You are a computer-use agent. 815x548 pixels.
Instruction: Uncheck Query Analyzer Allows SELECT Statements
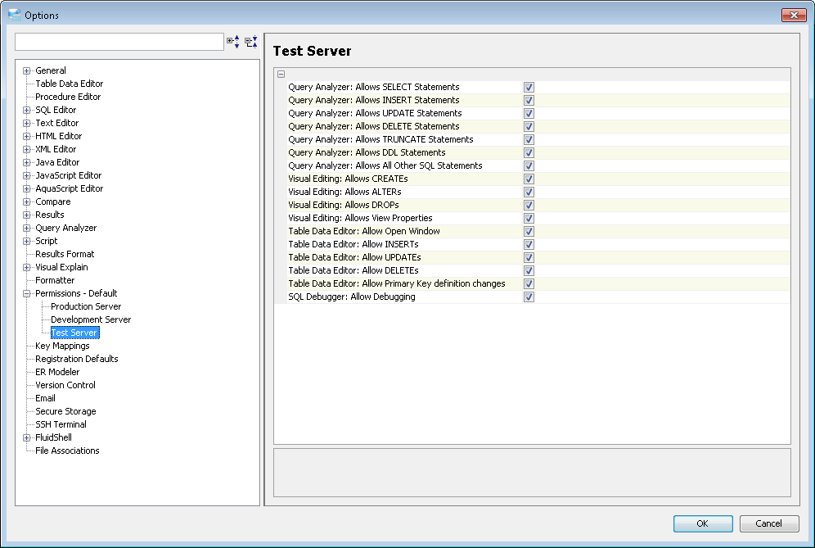(529, 88)
